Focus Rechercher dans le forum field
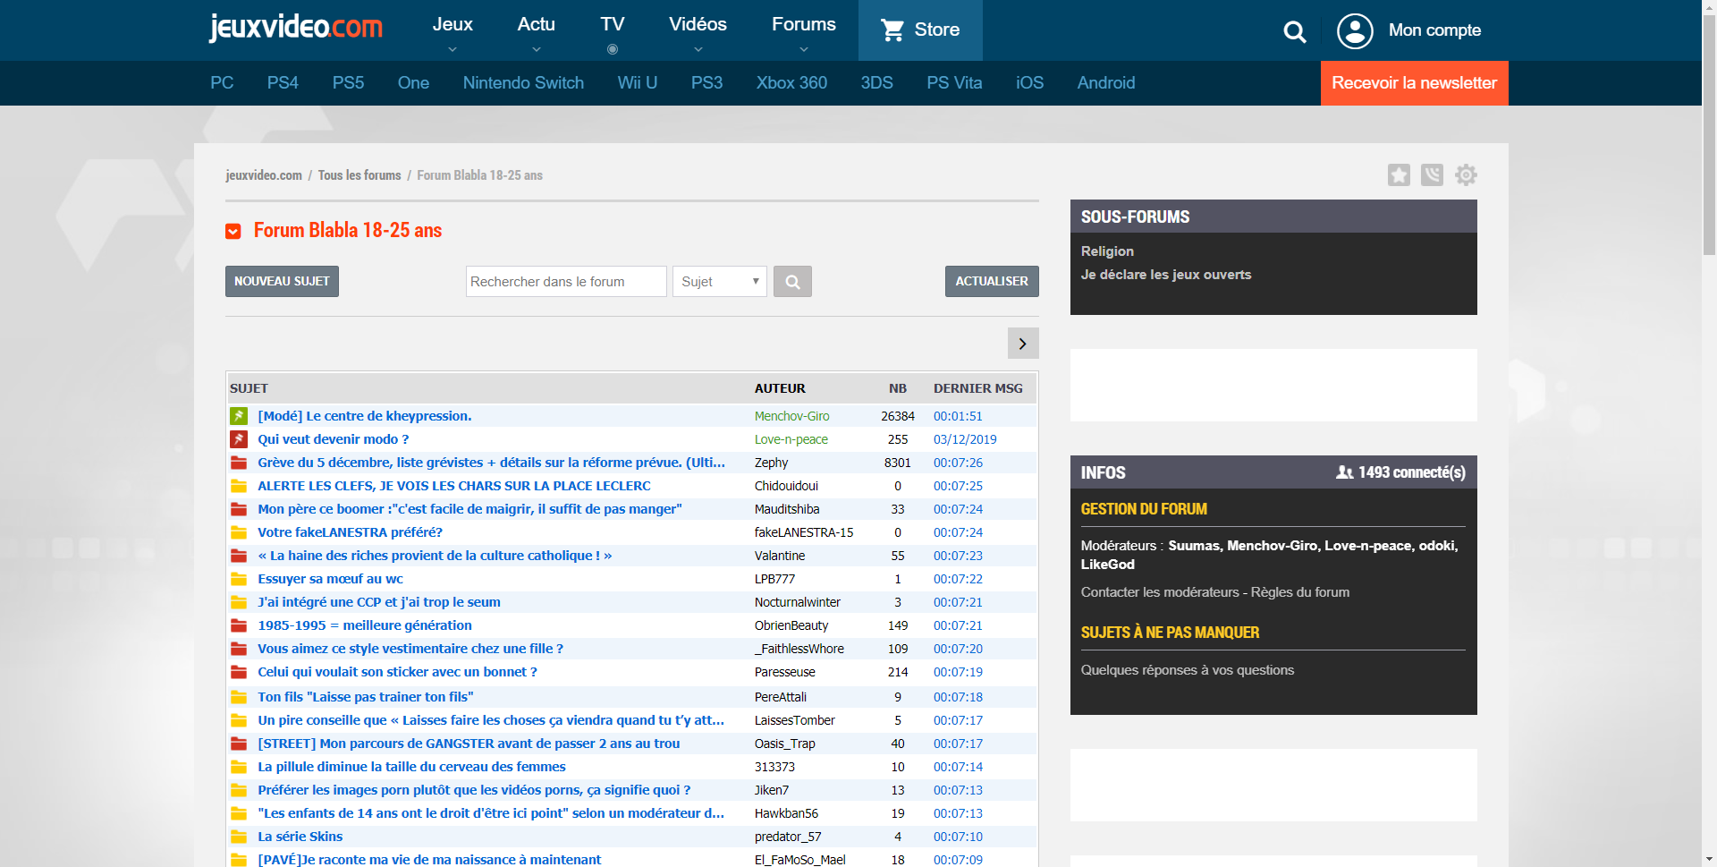Viewport: 1717px width, 867px height. tap(566, 281)
